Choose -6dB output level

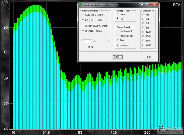pyautogui.click(x=143, y=23)
